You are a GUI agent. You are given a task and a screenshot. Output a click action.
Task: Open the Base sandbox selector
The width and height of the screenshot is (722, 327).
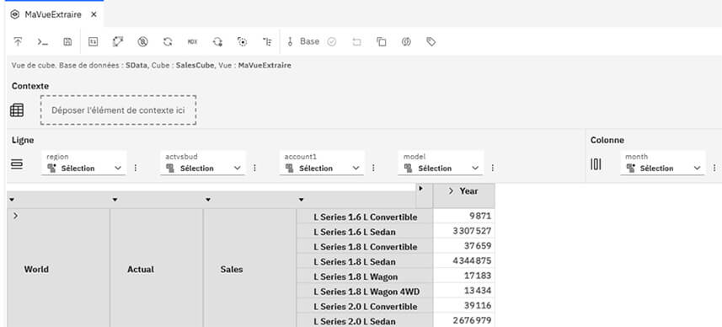[309, 41]
